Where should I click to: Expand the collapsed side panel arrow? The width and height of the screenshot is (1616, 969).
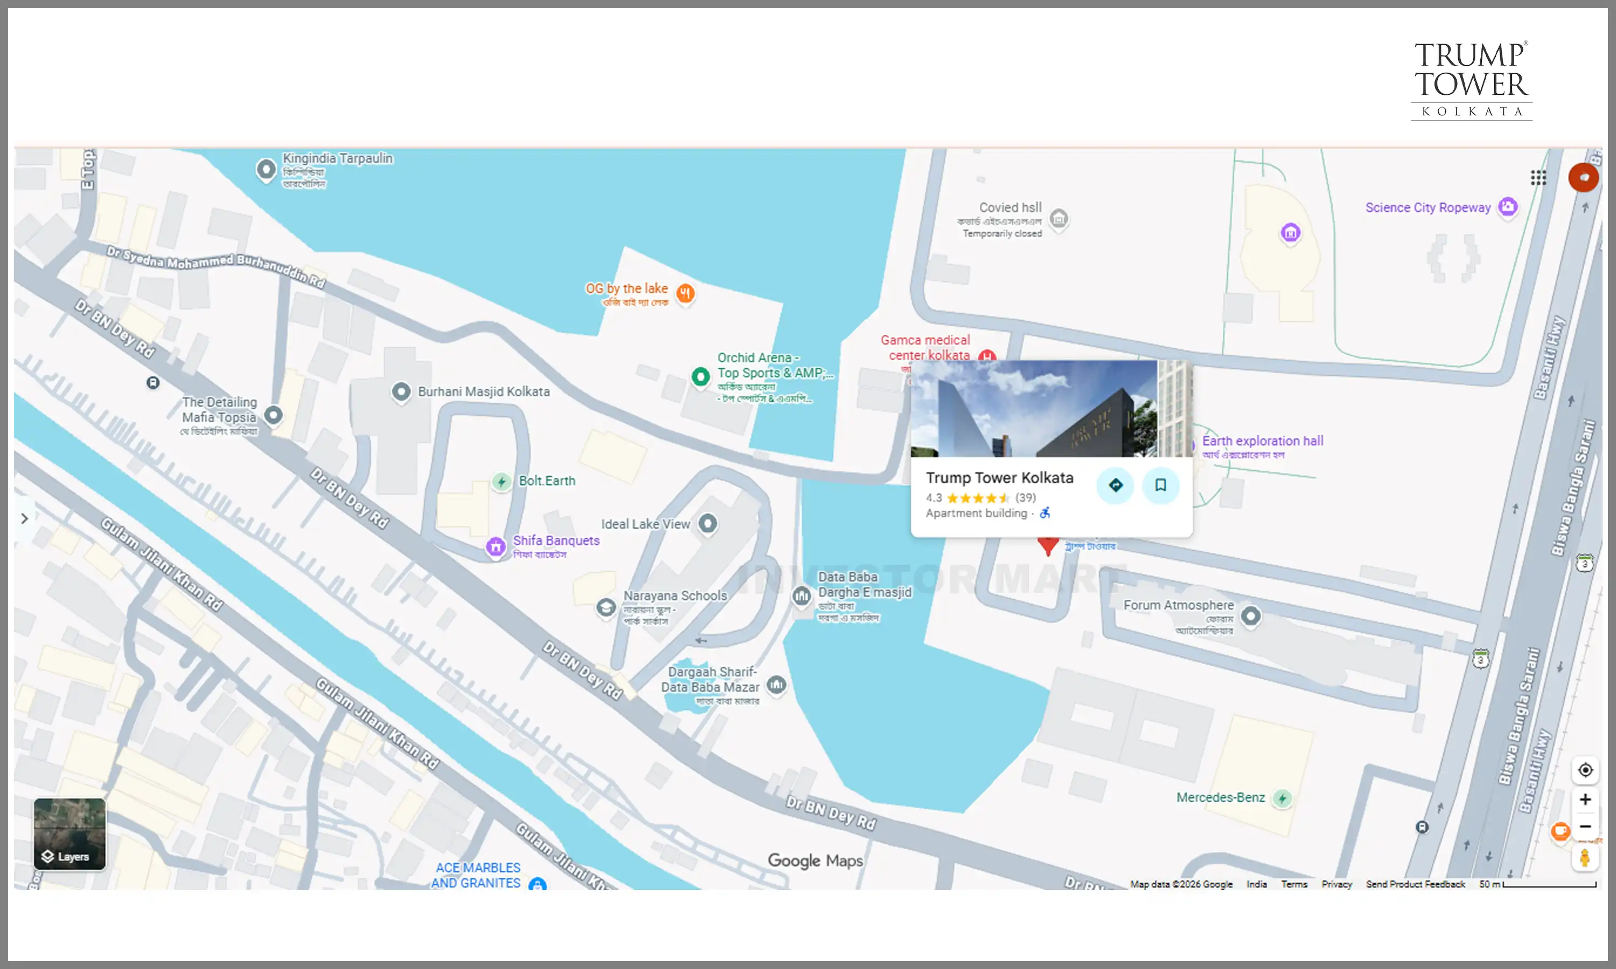pos(24,518)
